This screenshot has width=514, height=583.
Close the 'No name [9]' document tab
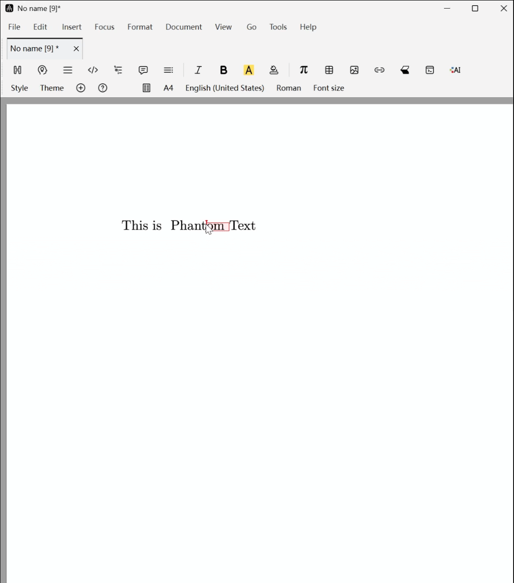(x=76, y=49)
